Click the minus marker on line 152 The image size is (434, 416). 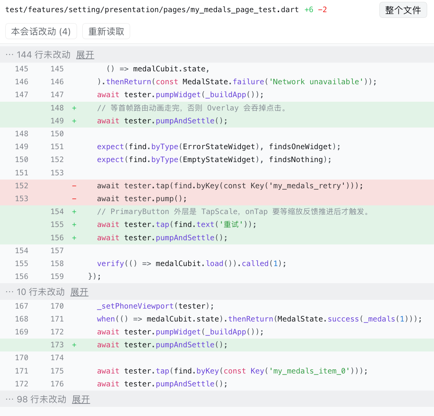[74, 186]
